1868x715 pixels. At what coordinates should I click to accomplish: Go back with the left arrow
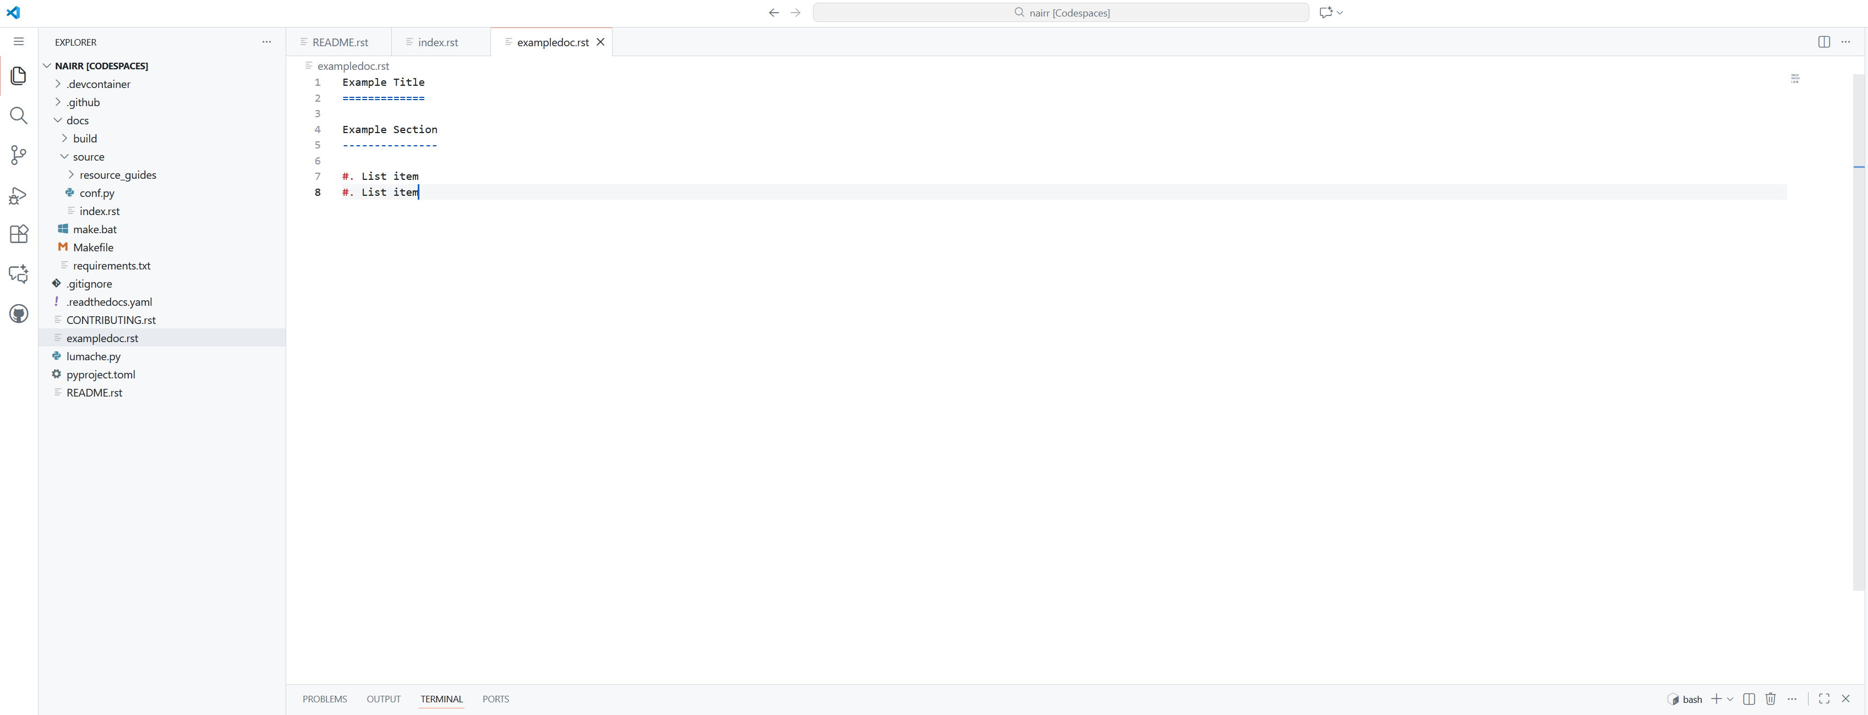tap(774, 12)
